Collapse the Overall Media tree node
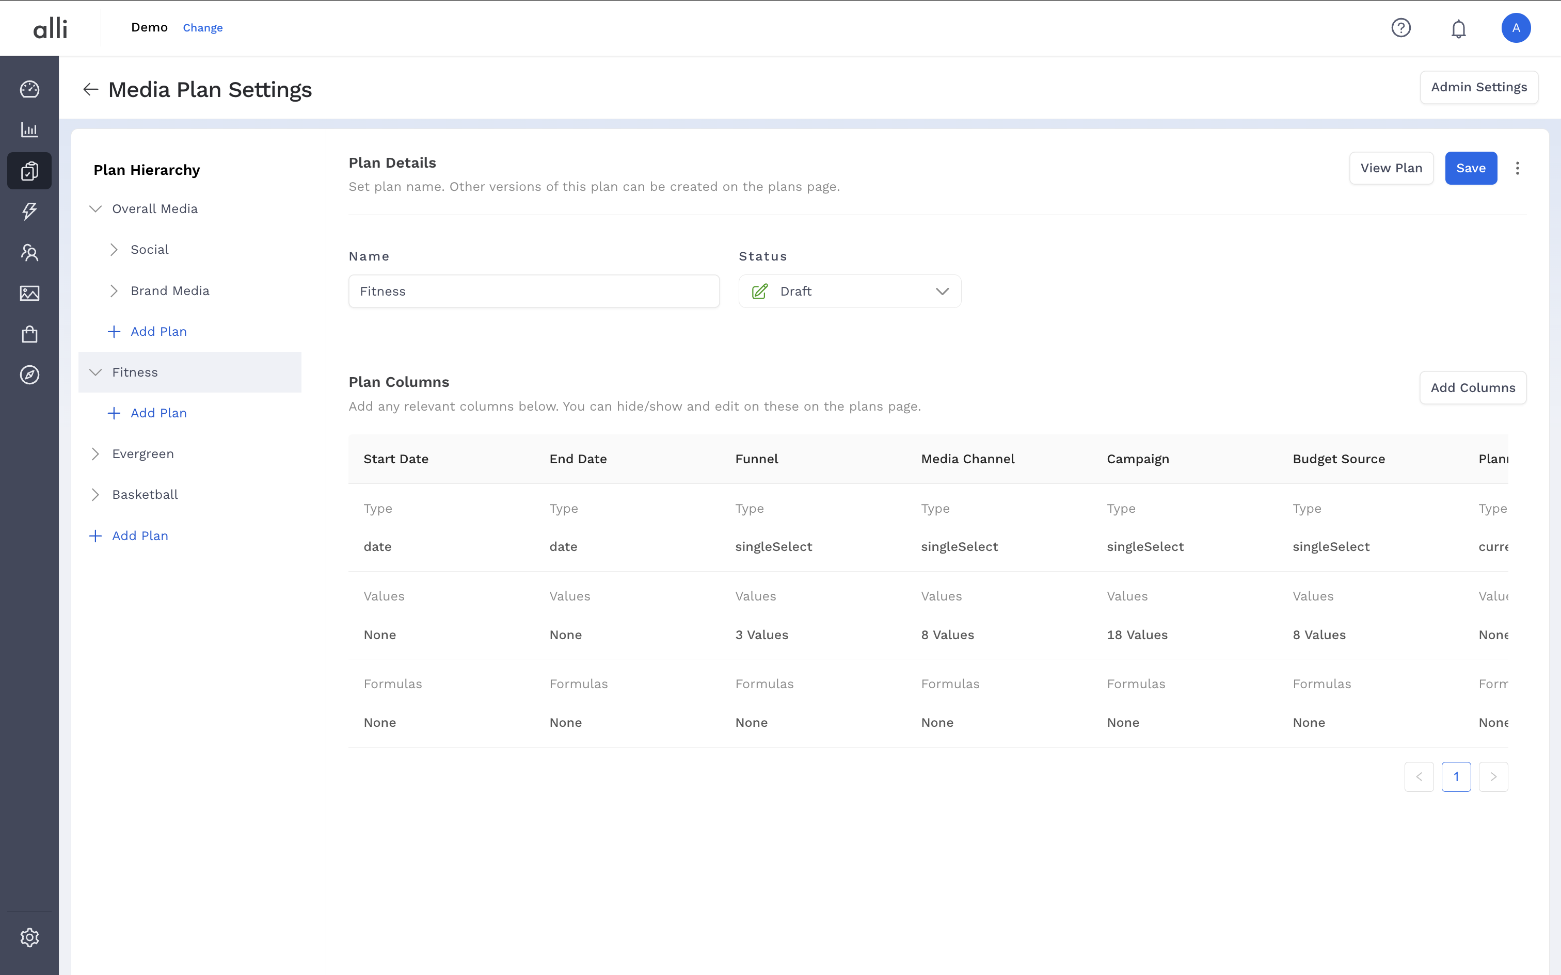 click(x=95, y=209)
